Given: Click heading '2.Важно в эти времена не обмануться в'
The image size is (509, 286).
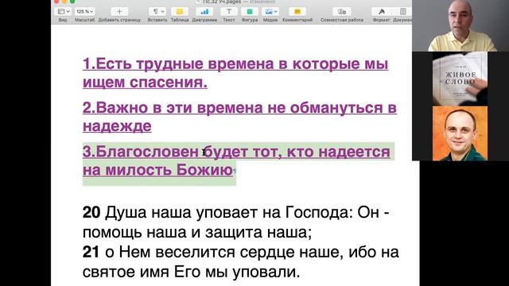Looking at the screenshot, I should pyautogui.click(x=239, y=108).
